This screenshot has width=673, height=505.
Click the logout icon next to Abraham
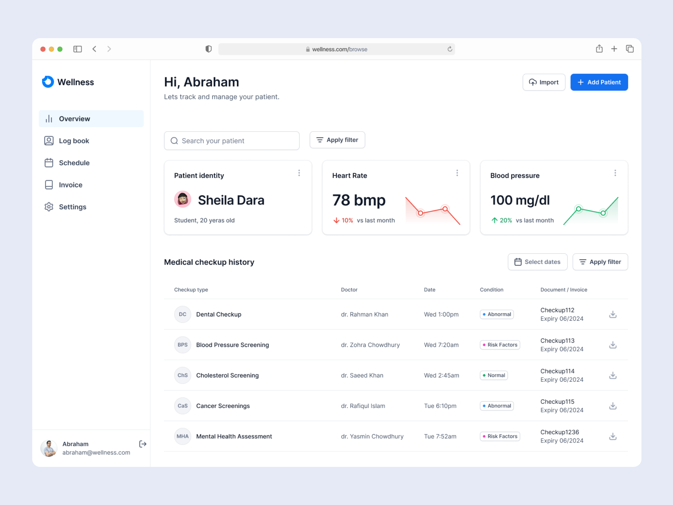pos(143,445)
